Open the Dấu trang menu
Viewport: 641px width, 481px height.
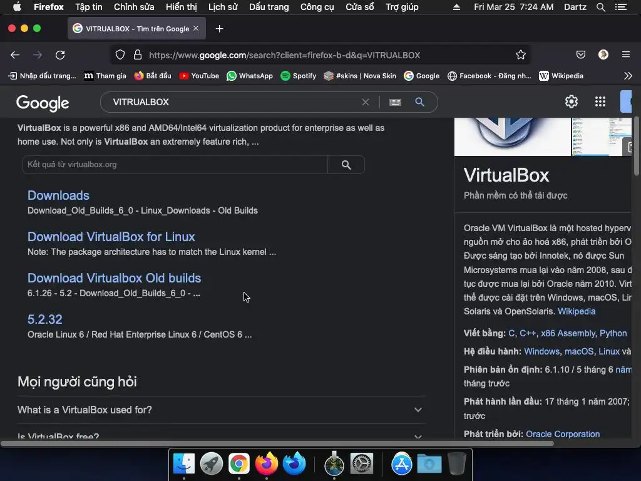(269, 7)
